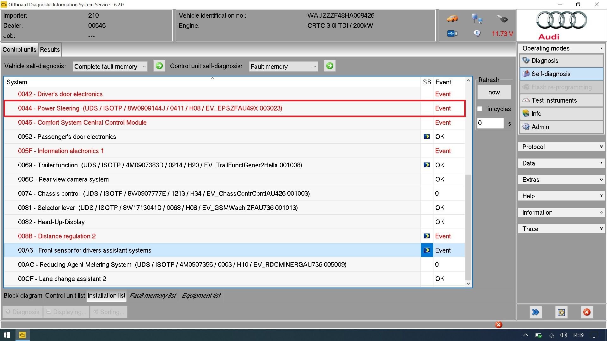Click SB icon for Distance regulation 2
Image resolution: width=607 pixels, height=341 pixels.
click(426, 236)
